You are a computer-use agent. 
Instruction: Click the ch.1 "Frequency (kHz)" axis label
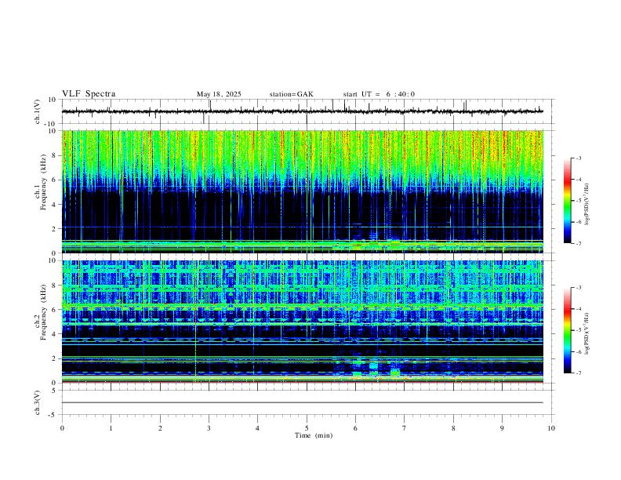point(44,181)
